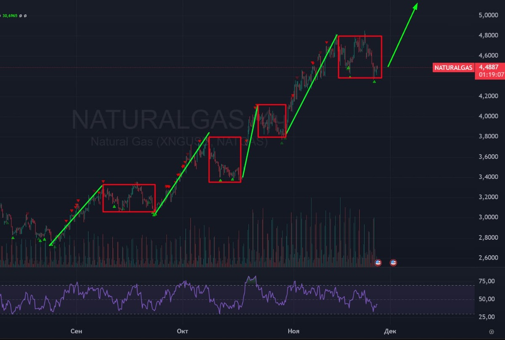Open chart settings hexagon gear icon
Image resolution: width=505 pixels, height=340 pixels.
click(x=491, y=331)
